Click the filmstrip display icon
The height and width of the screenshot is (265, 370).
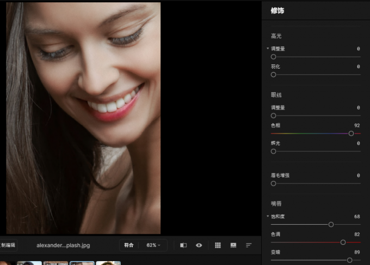pyautogui.click(x=233, y=245)
